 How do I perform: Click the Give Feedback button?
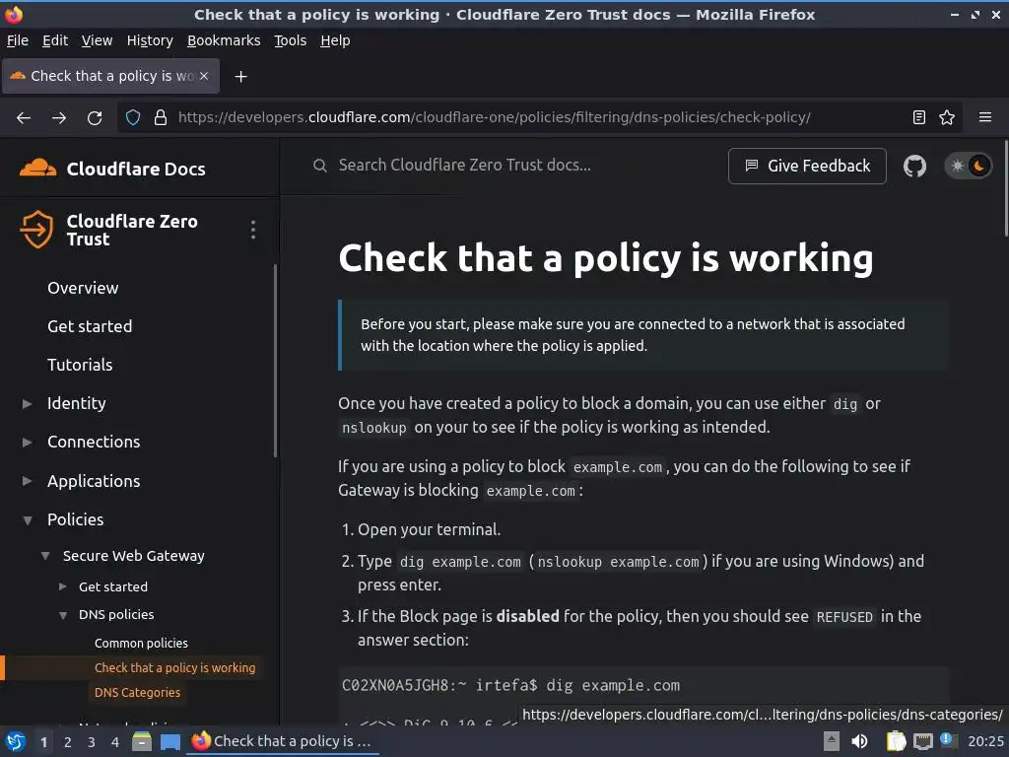pos(807,166)
